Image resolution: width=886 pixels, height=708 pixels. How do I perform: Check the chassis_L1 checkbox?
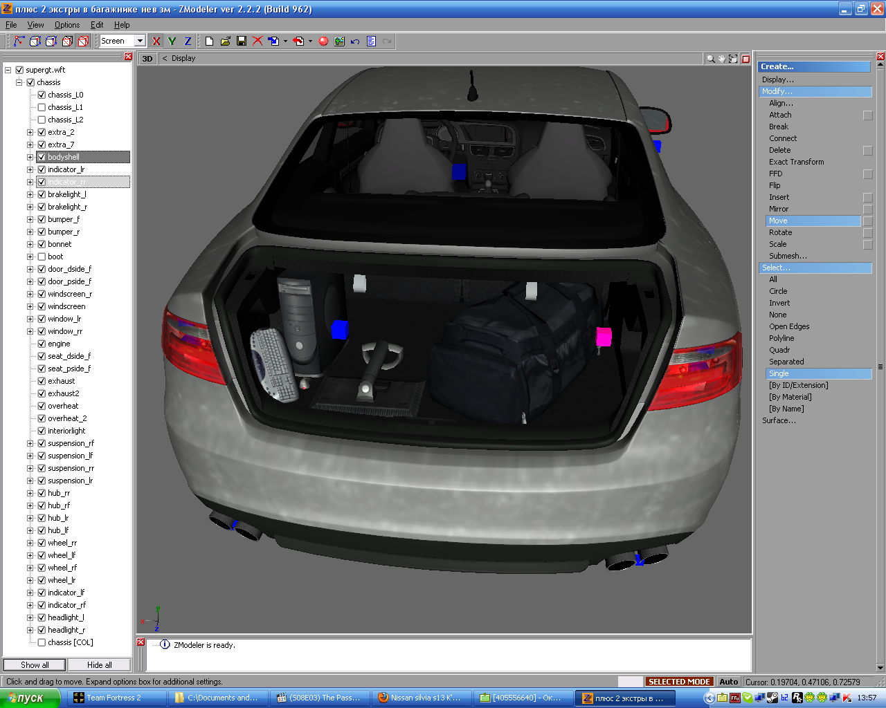click(42, 107)
